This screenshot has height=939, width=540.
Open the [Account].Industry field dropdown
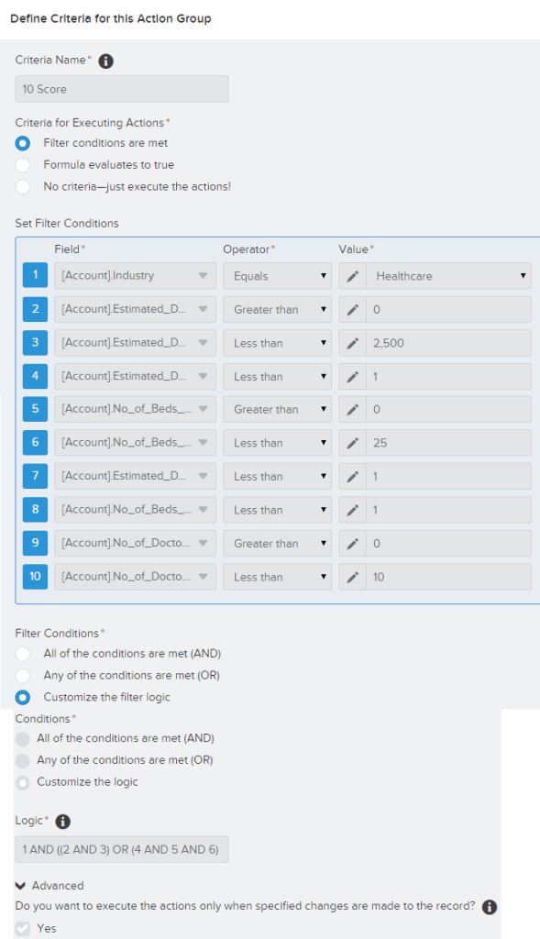click(x=135, y=276)
